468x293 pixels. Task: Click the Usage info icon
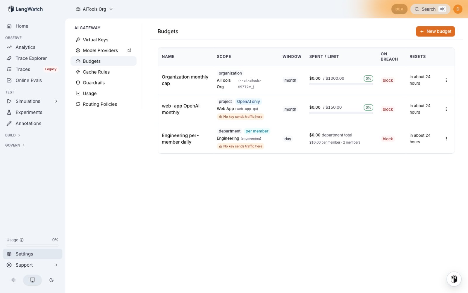click(22, 240)
